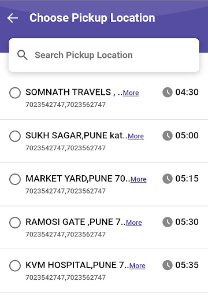
Task: Focus the Search Pickup Location field
Action: pos(104,55)
